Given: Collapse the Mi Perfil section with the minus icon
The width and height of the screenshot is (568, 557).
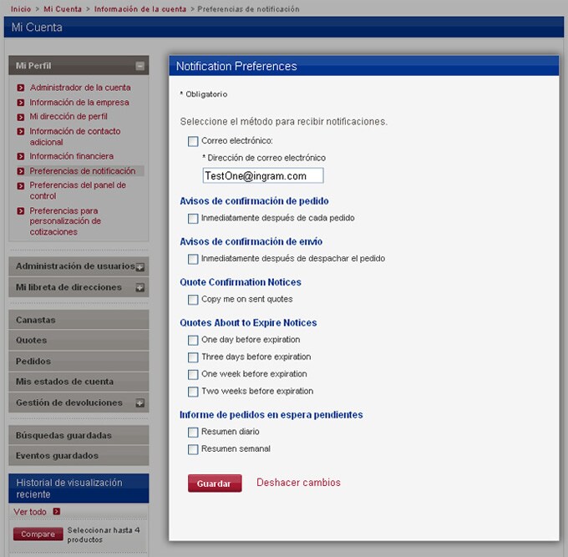Looking at the screenshot, I should [x=139, y=66].
